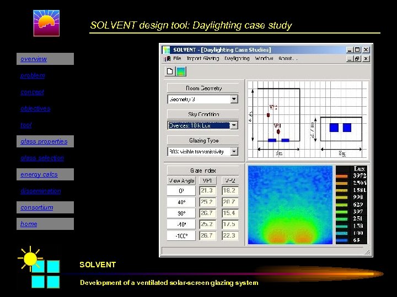This screenshot has width=397, height=297.
Task: Click the VP2 value 18.2
Action: pos(229,190)
